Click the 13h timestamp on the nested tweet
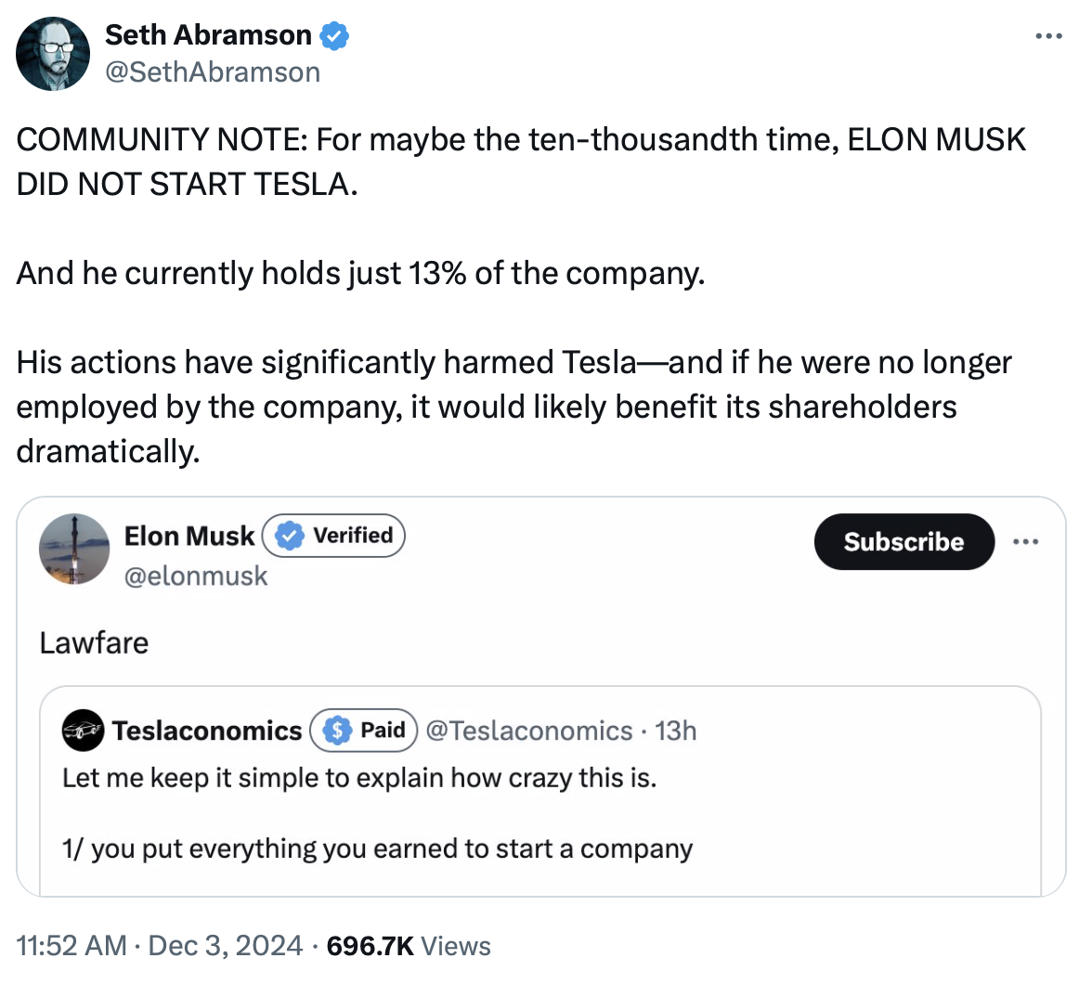The width and height of the screenshot is (1079, 984). (x=676, y=732)
